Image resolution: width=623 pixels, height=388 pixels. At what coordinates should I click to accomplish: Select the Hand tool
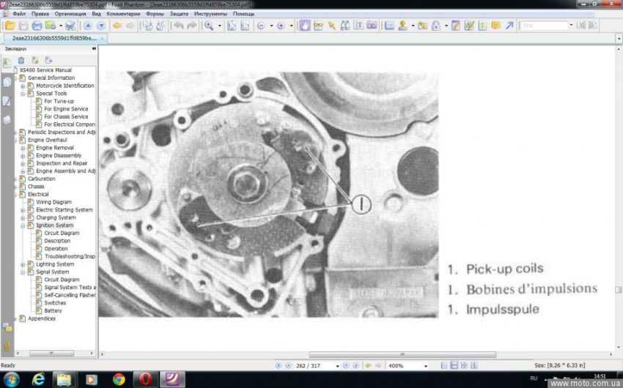[305, 26]
